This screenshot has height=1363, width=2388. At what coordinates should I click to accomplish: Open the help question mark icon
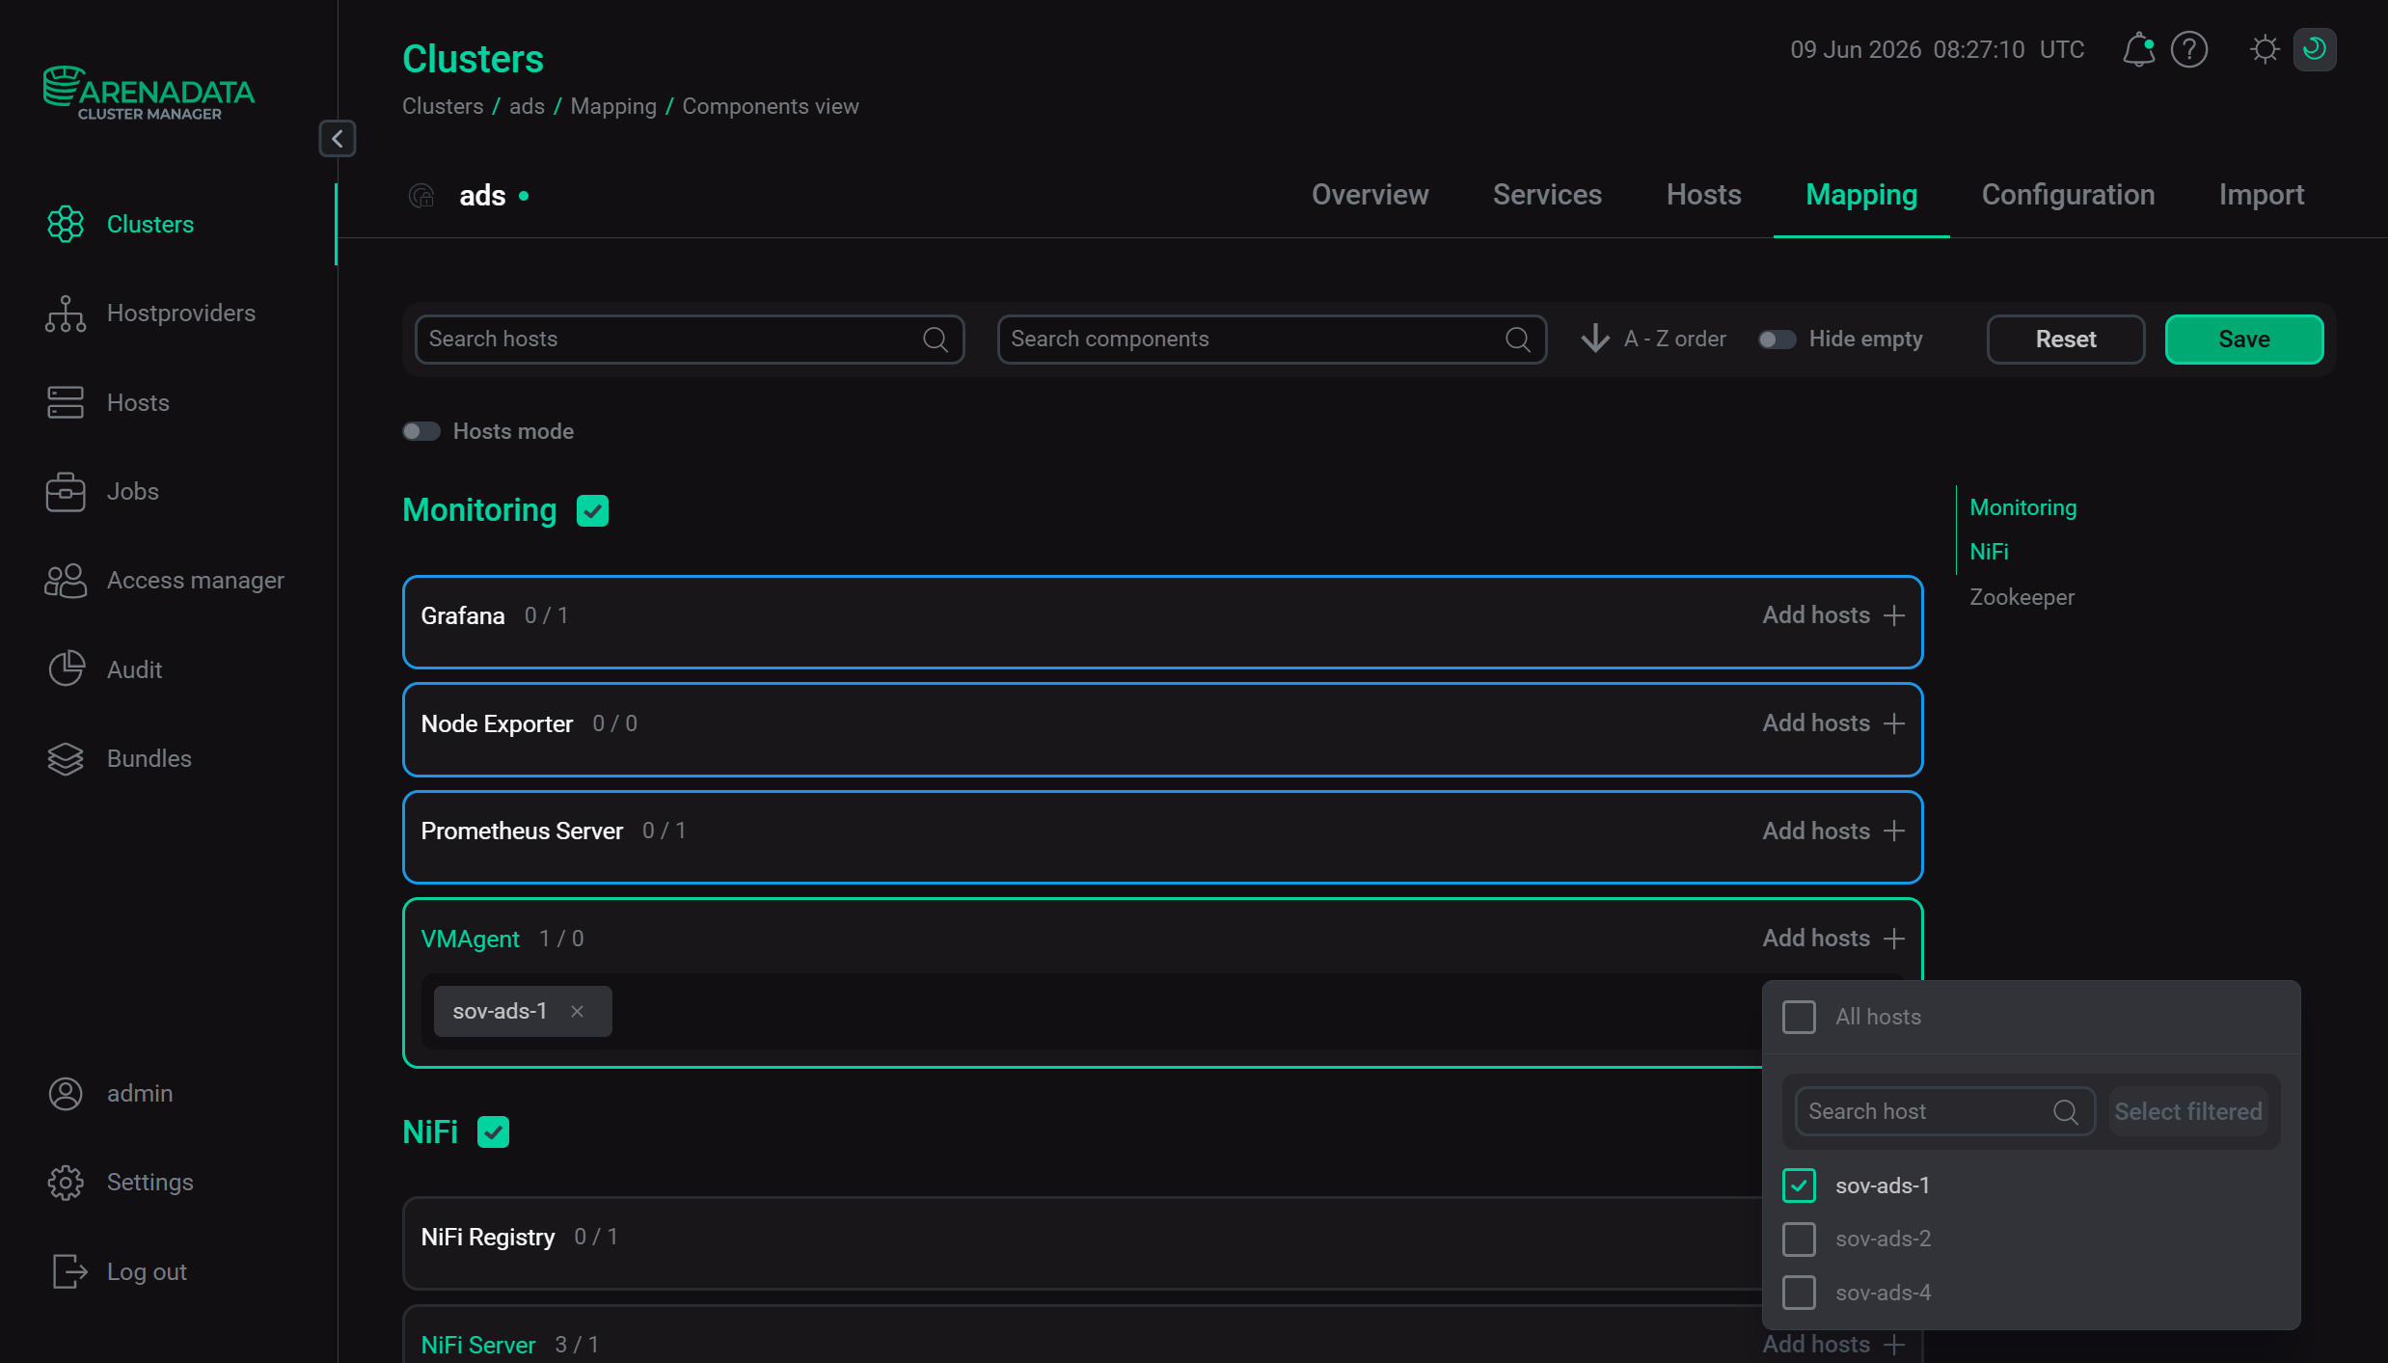pos(2189,49)
